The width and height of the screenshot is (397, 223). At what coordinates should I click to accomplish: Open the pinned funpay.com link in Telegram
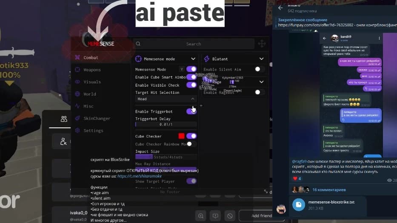pyautogui.click(x=337, y=25)
